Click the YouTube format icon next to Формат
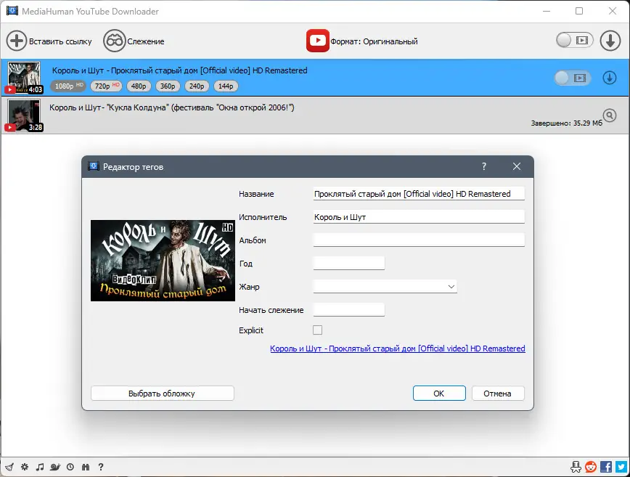The image size is (630, 477). (318, 41)
